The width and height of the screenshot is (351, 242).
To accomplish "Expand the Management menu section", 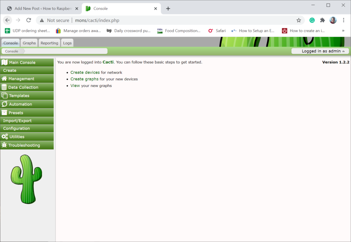I will click(x=27, y=79).
